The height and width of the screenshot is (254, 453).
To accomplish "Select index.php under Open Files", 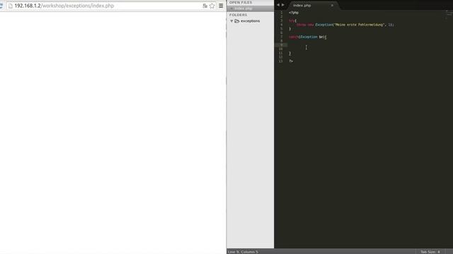I will [x=243, y=8].
